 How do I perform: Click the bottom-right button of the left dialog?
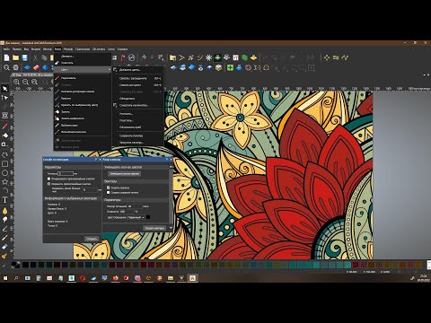(92, 239)
